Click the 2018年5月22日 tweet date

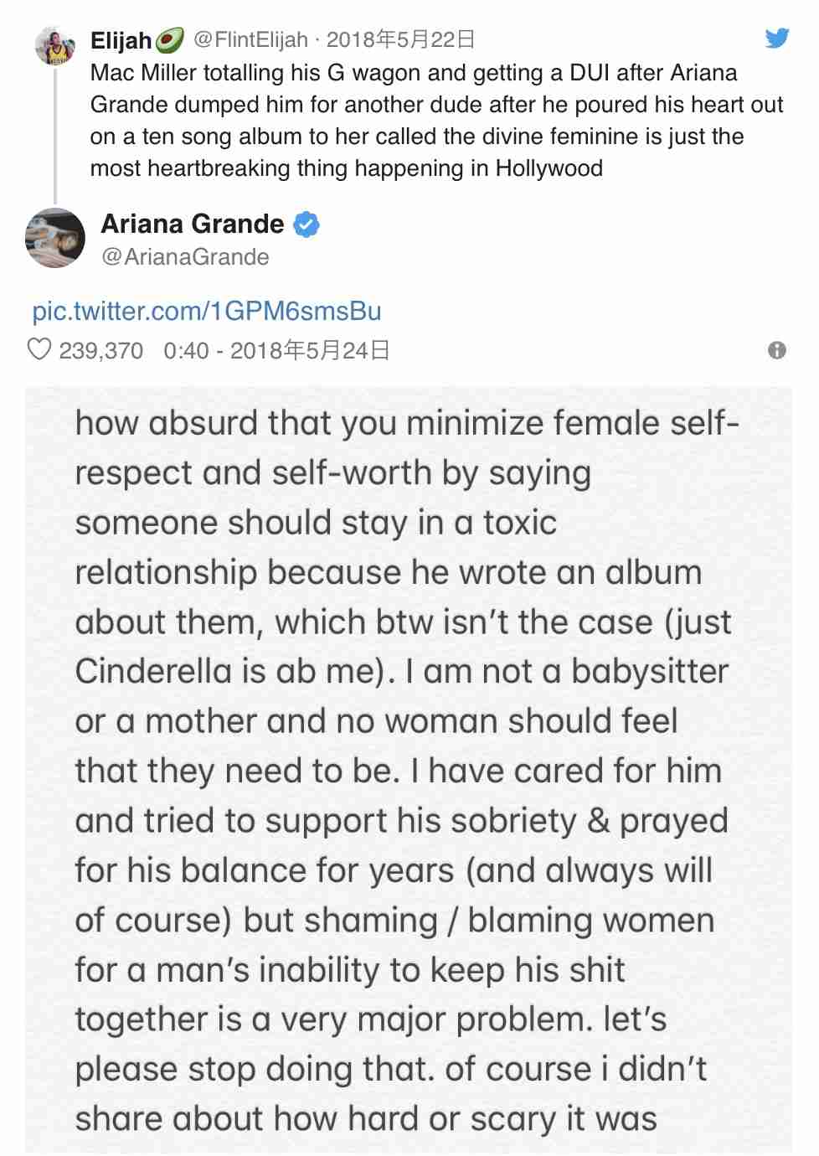click(400, 39)
